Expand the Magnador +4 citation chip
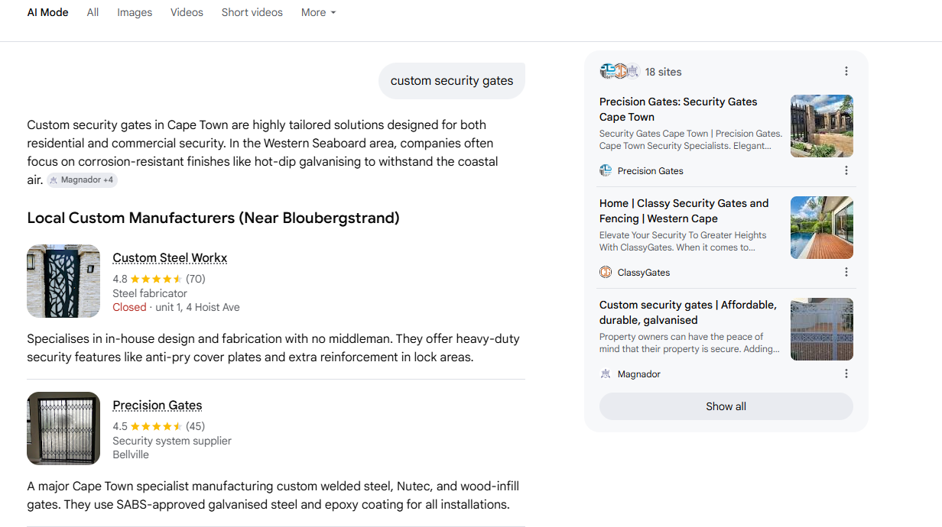The width and height of the screenshot is (942, 527). click(x=83, y=180)
